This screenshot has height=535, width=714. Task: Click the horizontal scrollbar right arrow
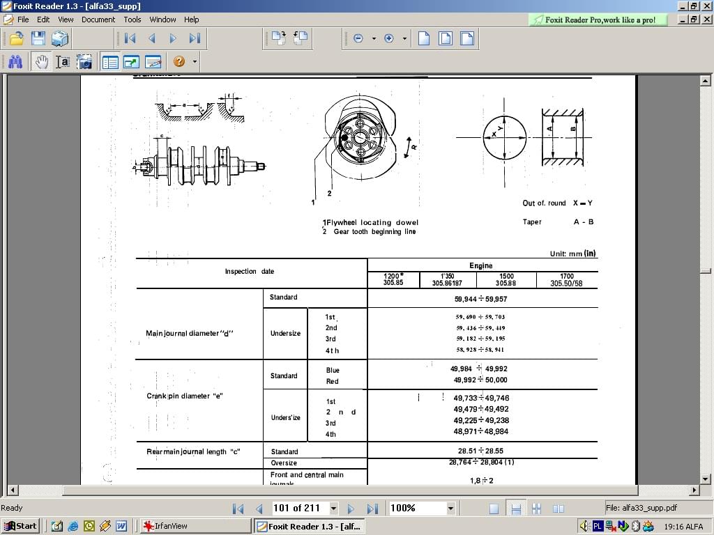(x=694, y=490)
